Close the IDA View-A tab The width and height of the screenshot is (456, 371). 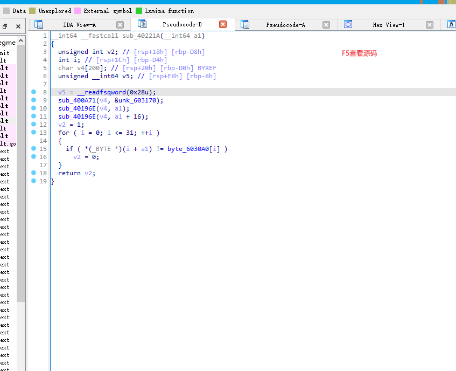120,25
